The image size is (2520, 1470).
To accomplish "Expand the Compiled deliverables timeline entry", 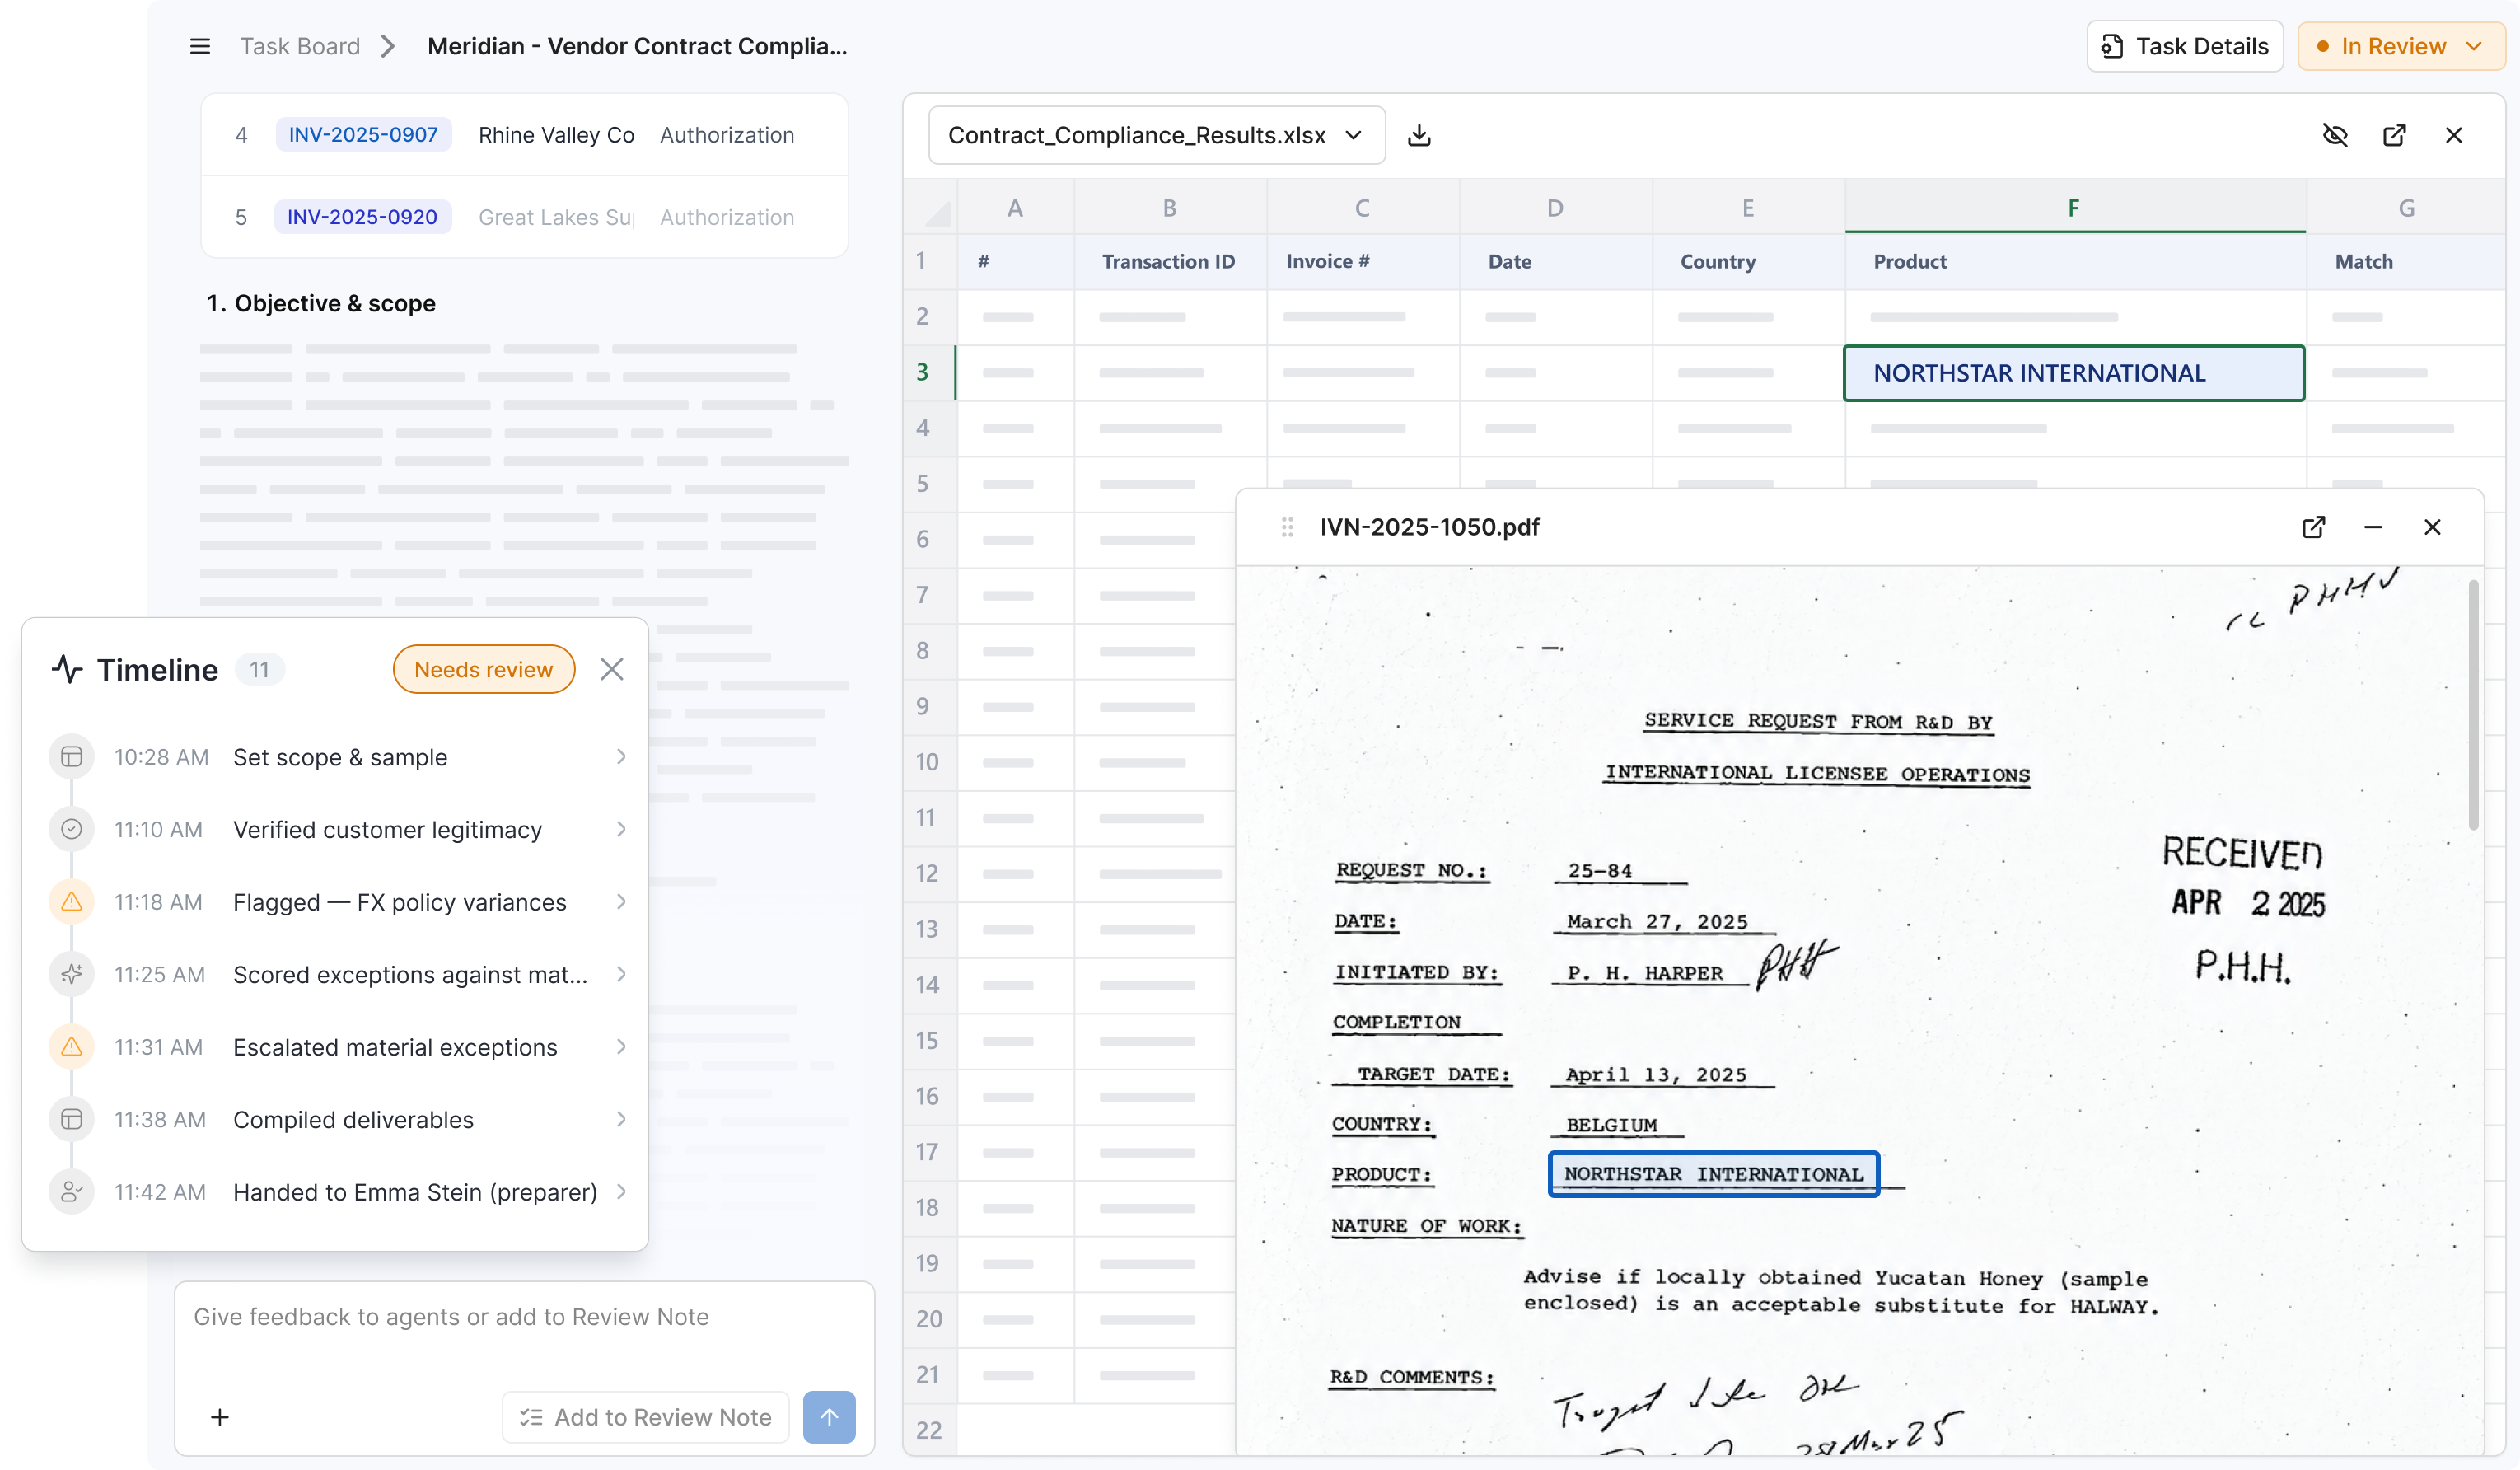I will click(x=340, y=1119).
